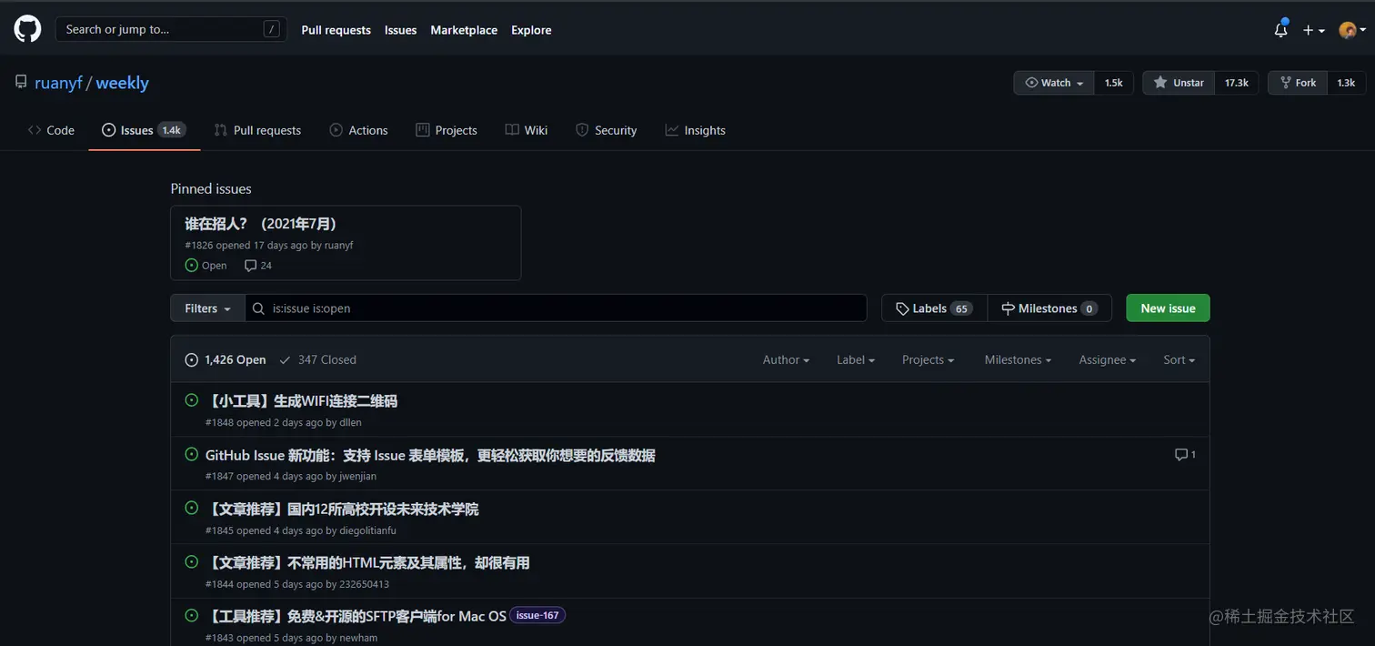Open Explore in top navigation
Image resolution: width=1375 pixels, height=646 pixels.
pos(531,30)
